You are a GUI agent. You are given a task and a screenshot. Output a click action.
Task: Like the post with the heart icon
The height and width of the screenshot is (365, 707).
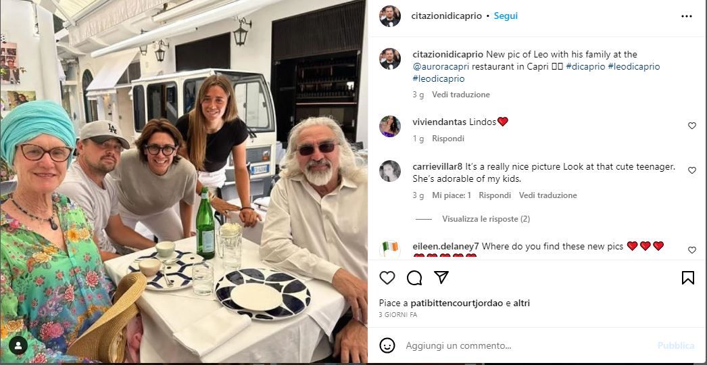click(387, 278)
